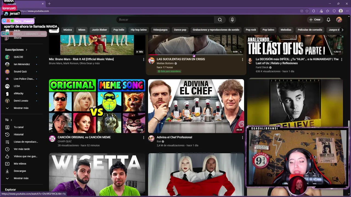Select the Dance pop chip
The height and width of the screenshot is (197, 351).
point(180,30)
